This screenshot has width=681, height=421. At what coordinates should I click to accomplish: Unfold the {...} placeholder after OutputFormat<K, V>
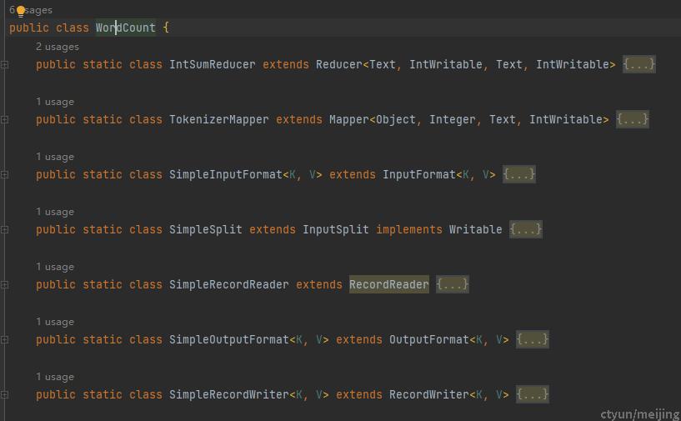[533, 339]
